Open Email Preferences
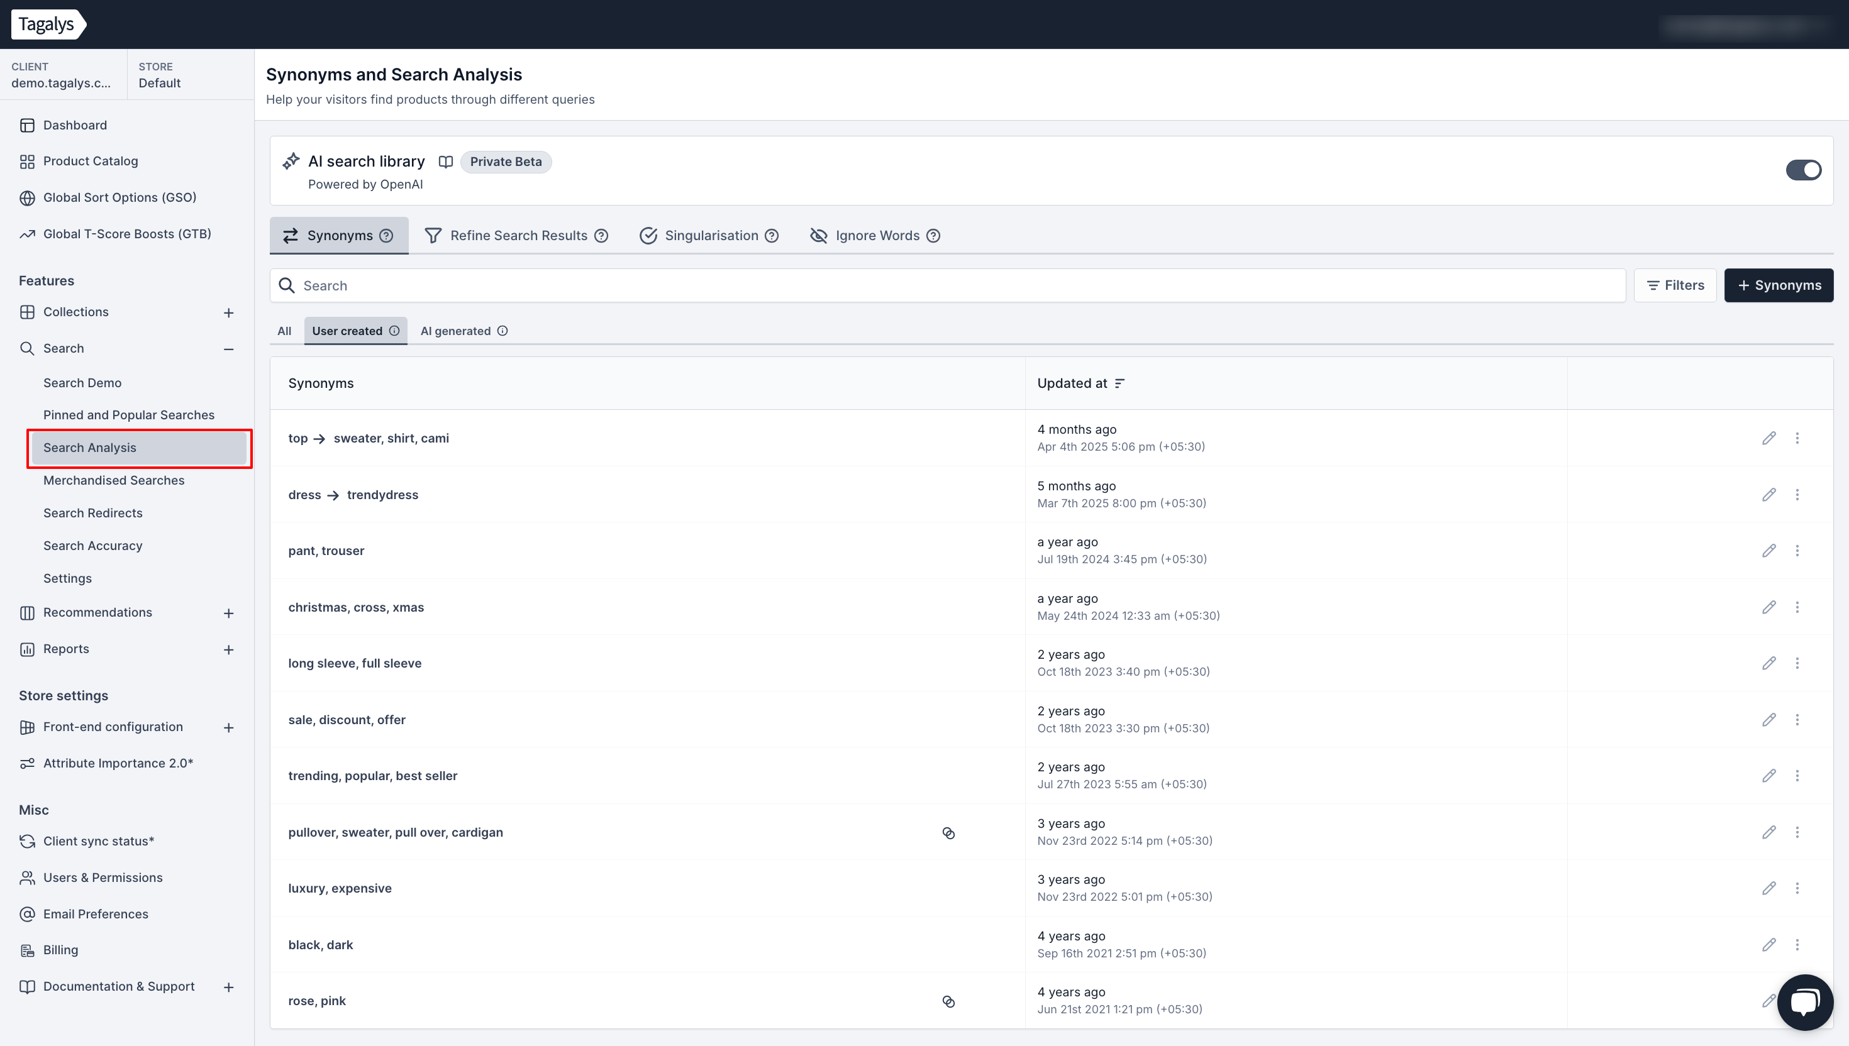Viewport: 1849px width, 1046px height. [x=96, y=915]
